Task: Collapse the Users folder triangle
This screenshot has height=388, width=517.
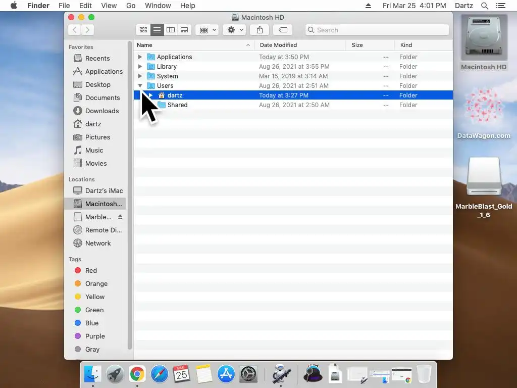Action: click(140, 86)
